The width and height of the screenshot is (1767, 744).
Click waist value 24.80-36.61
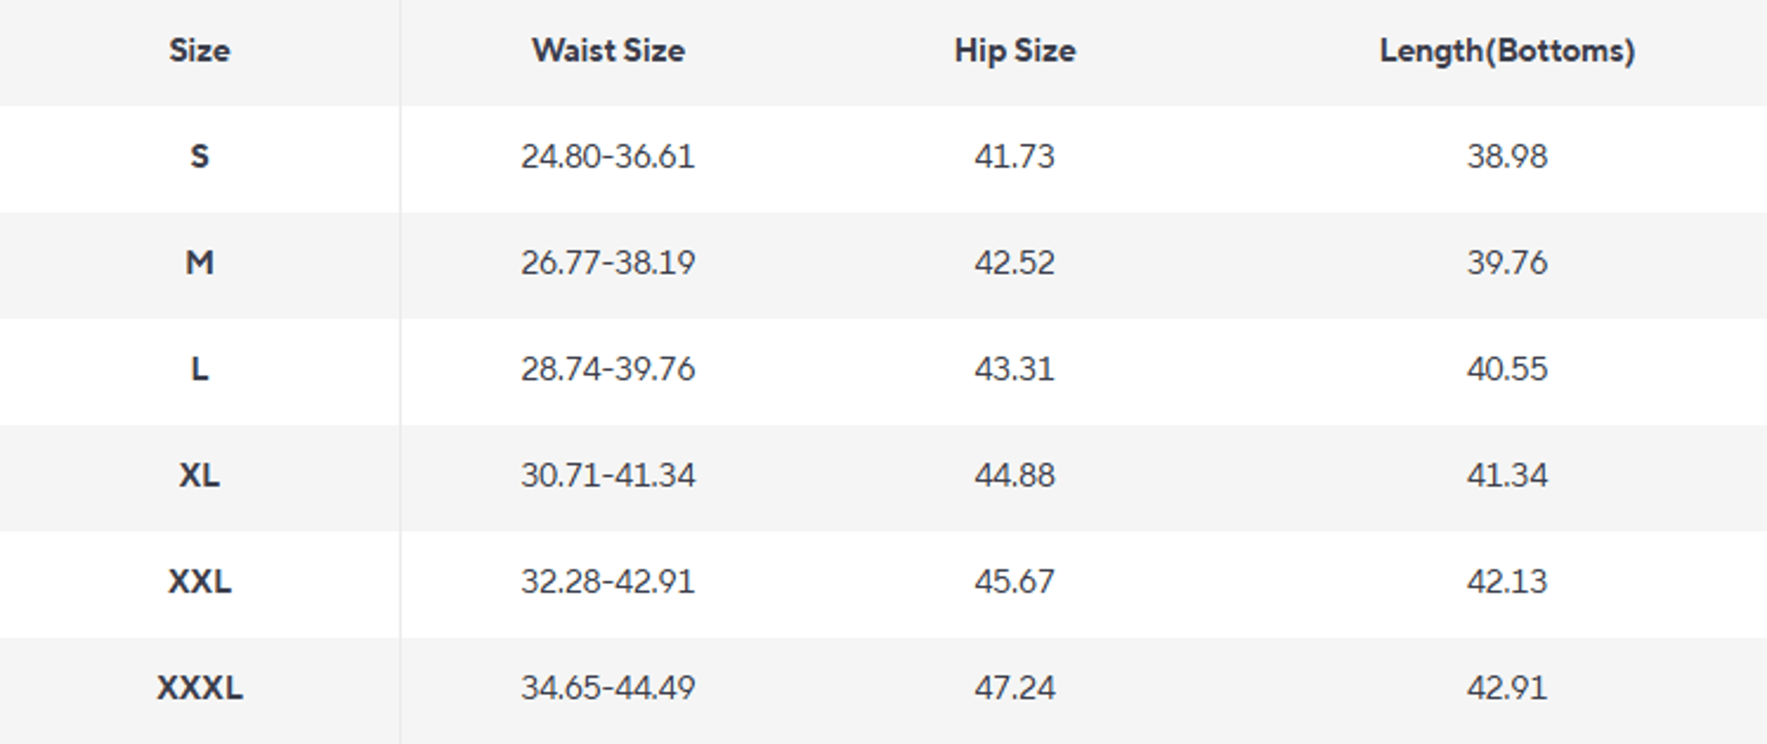(x=608, y=157)
